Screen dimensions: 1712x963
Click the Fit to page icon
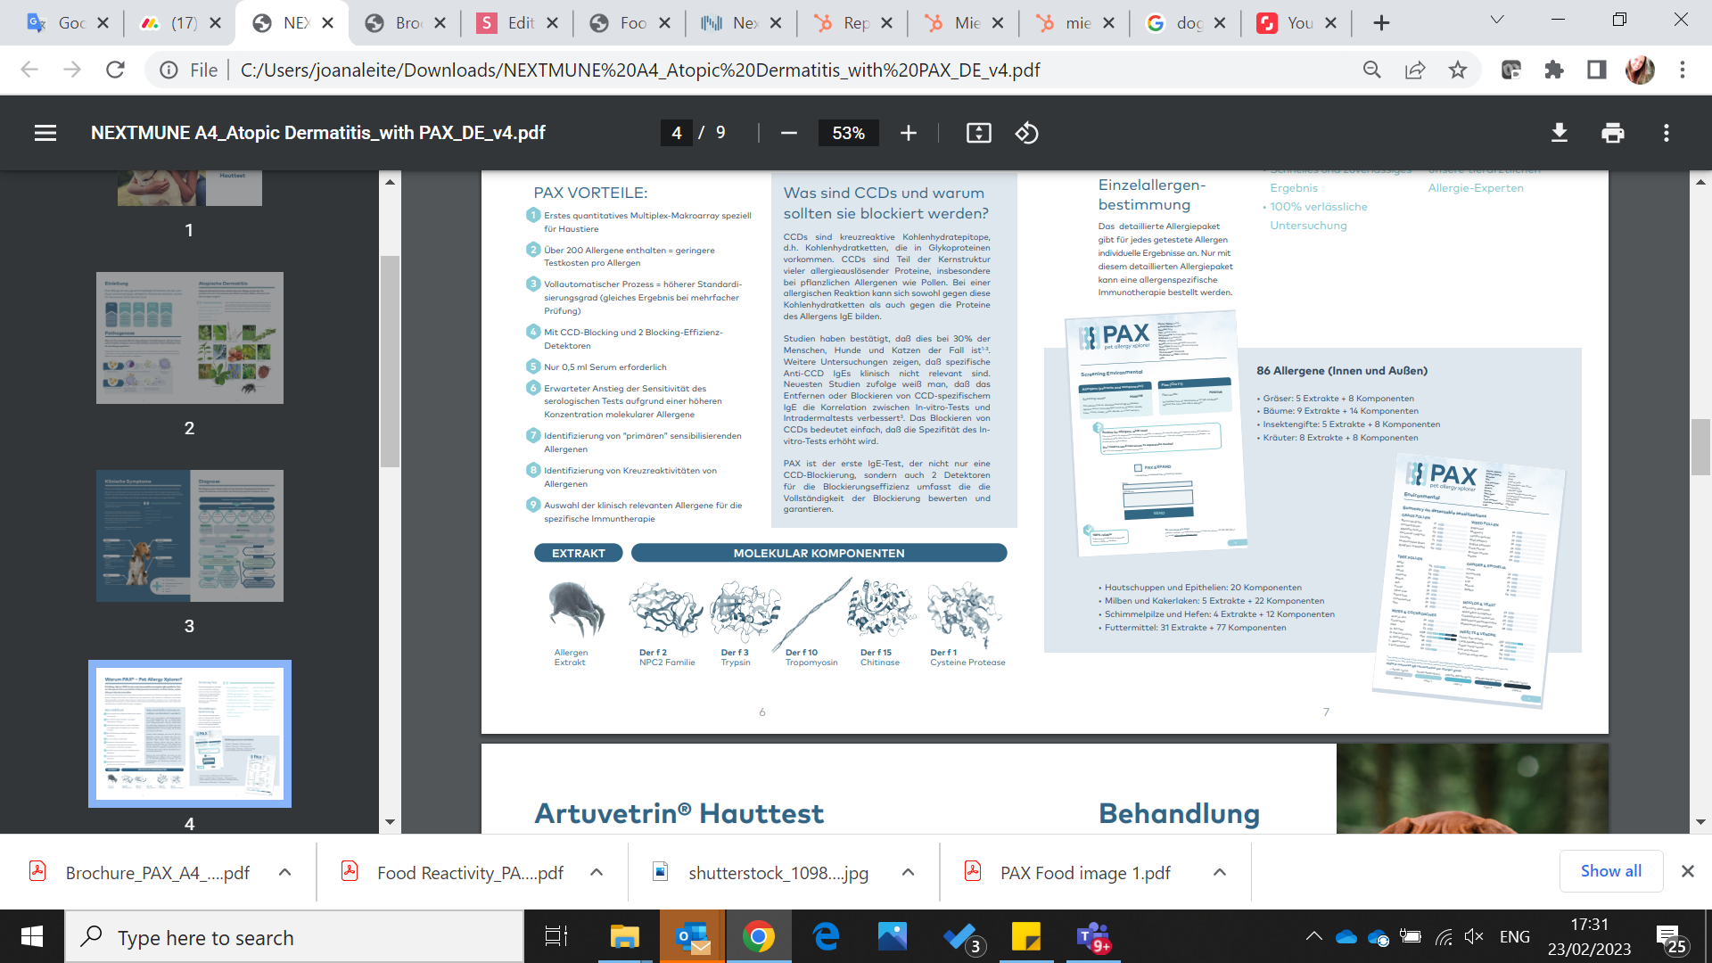tap(978, 133)
